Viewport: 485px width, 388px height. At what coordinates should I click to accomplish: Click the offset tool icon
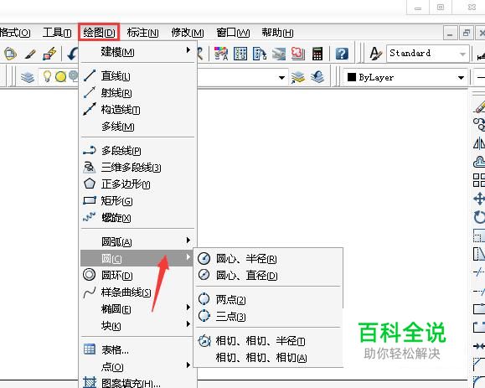point(479,162)
